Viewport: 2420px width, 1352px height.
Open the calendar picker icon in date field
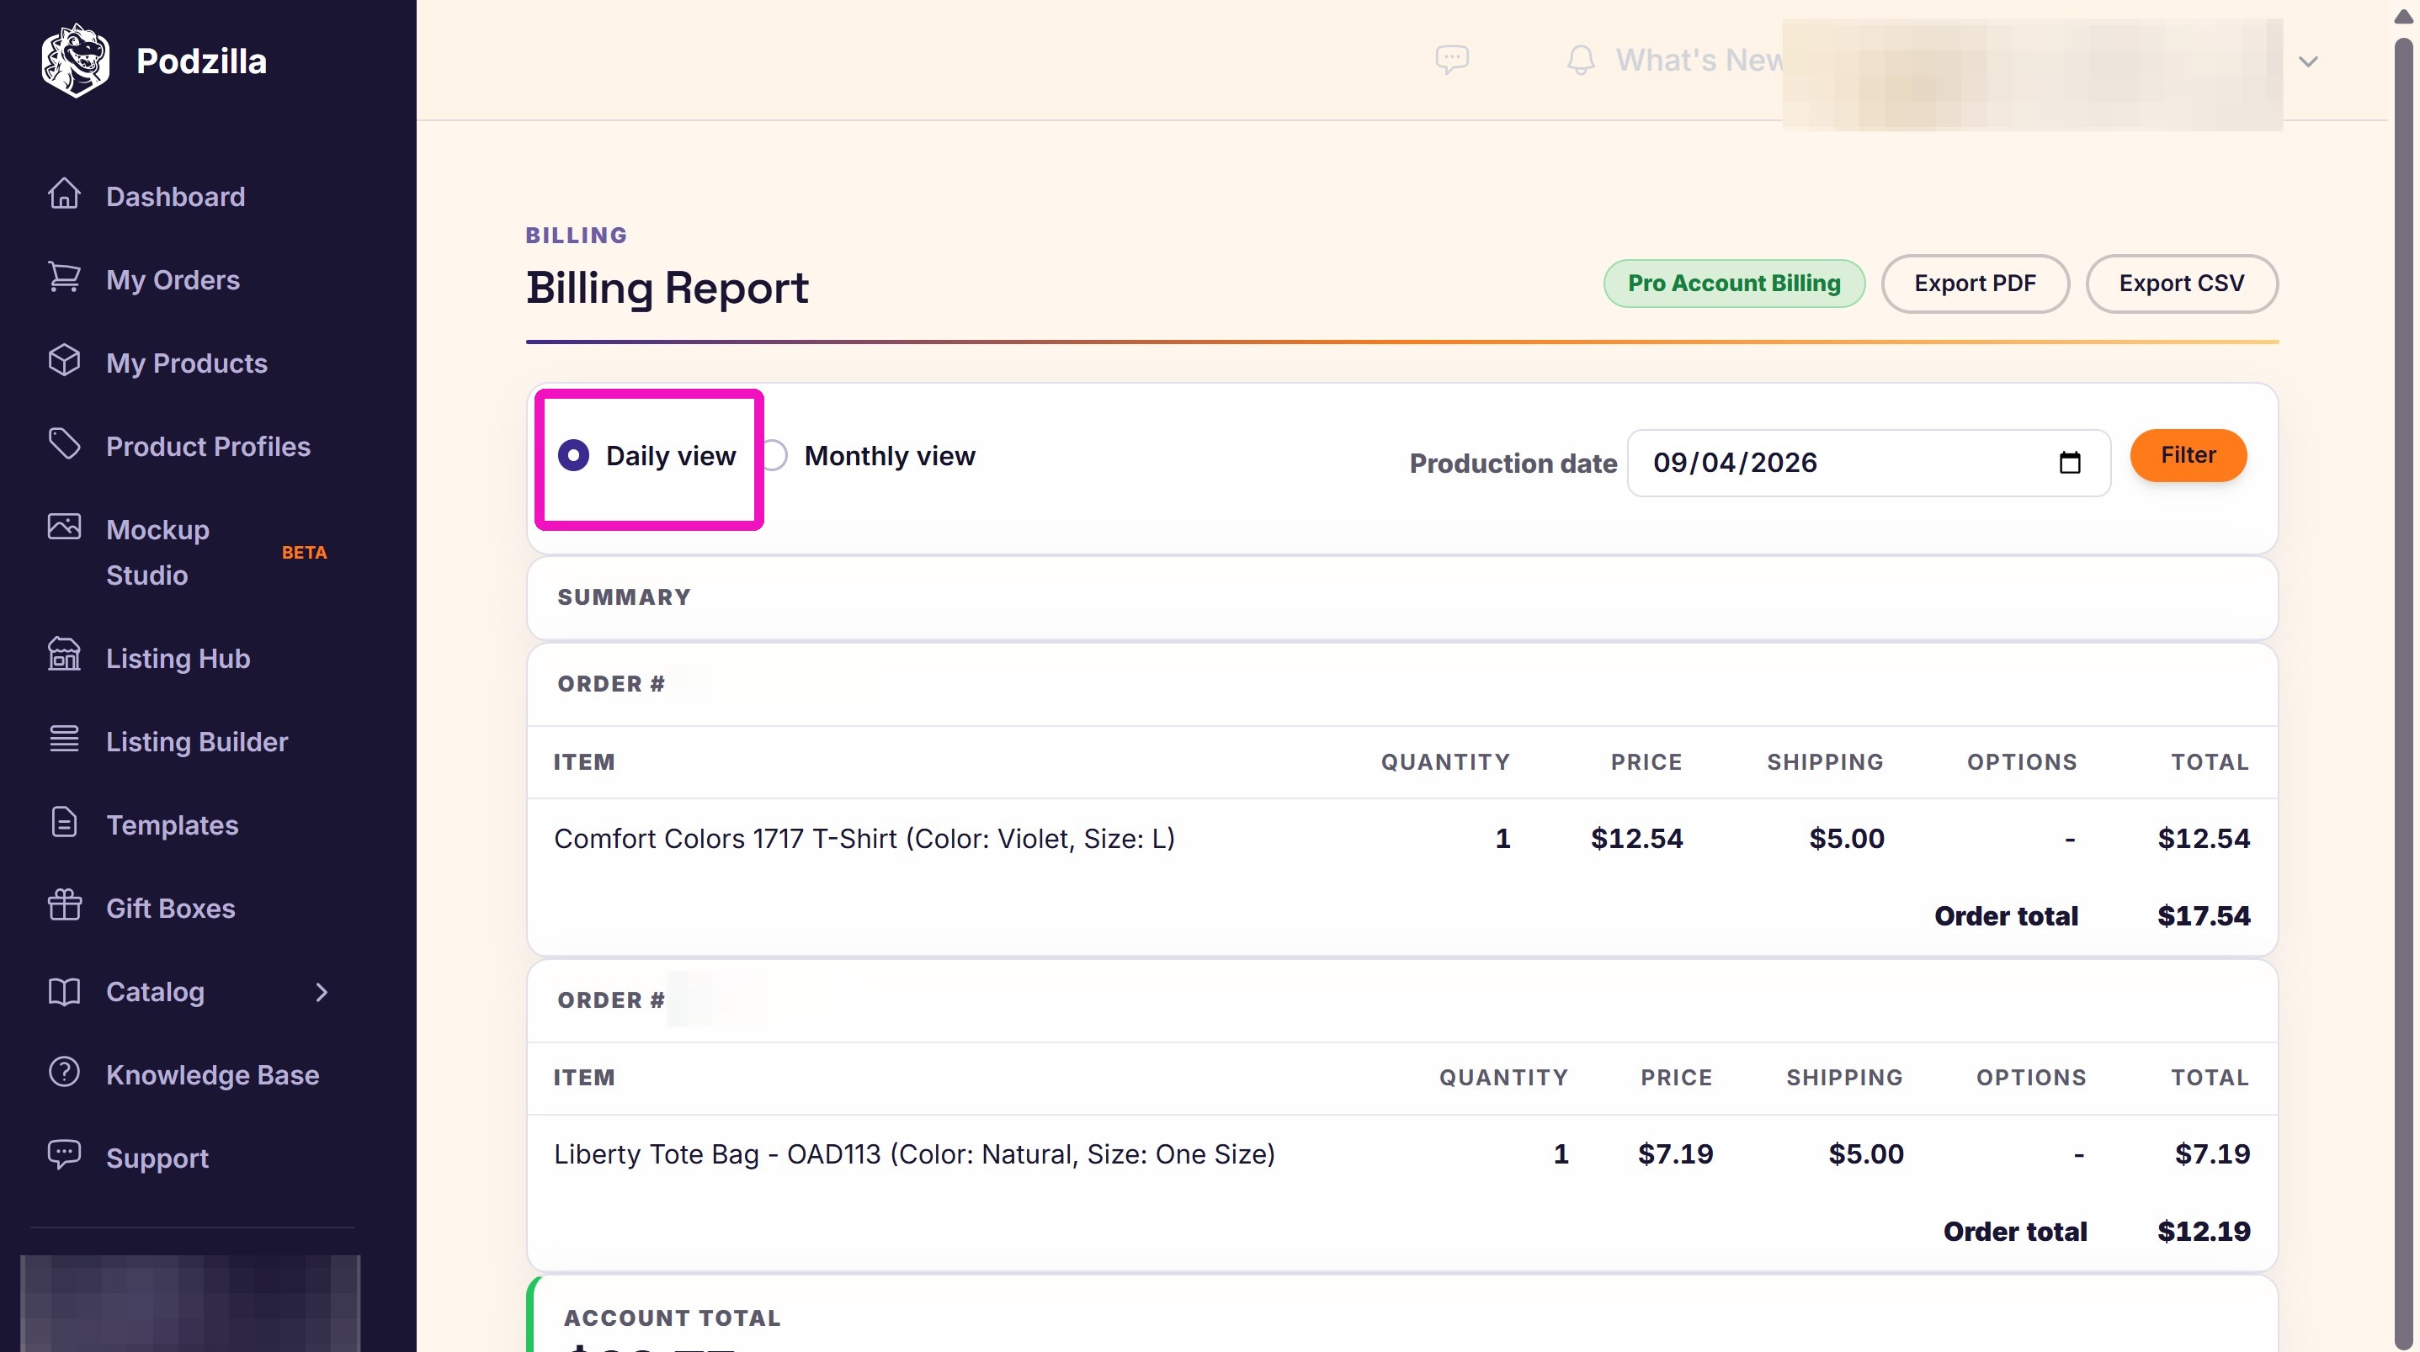point(2070,462)
